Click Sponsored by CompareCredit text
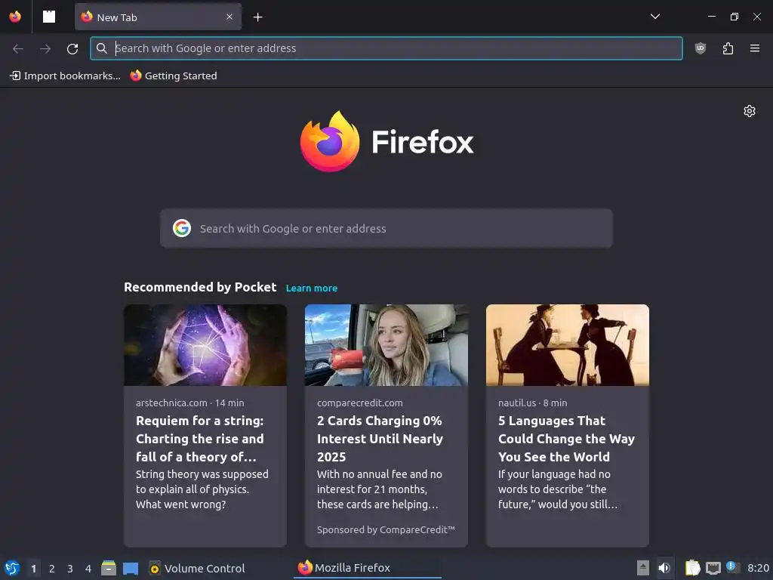This screenshot has width=773, height=580. point(386,529)
